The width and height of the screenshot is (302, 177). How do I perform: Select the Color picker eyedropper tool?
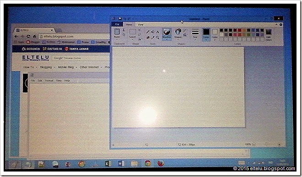[x=153, y=38]
